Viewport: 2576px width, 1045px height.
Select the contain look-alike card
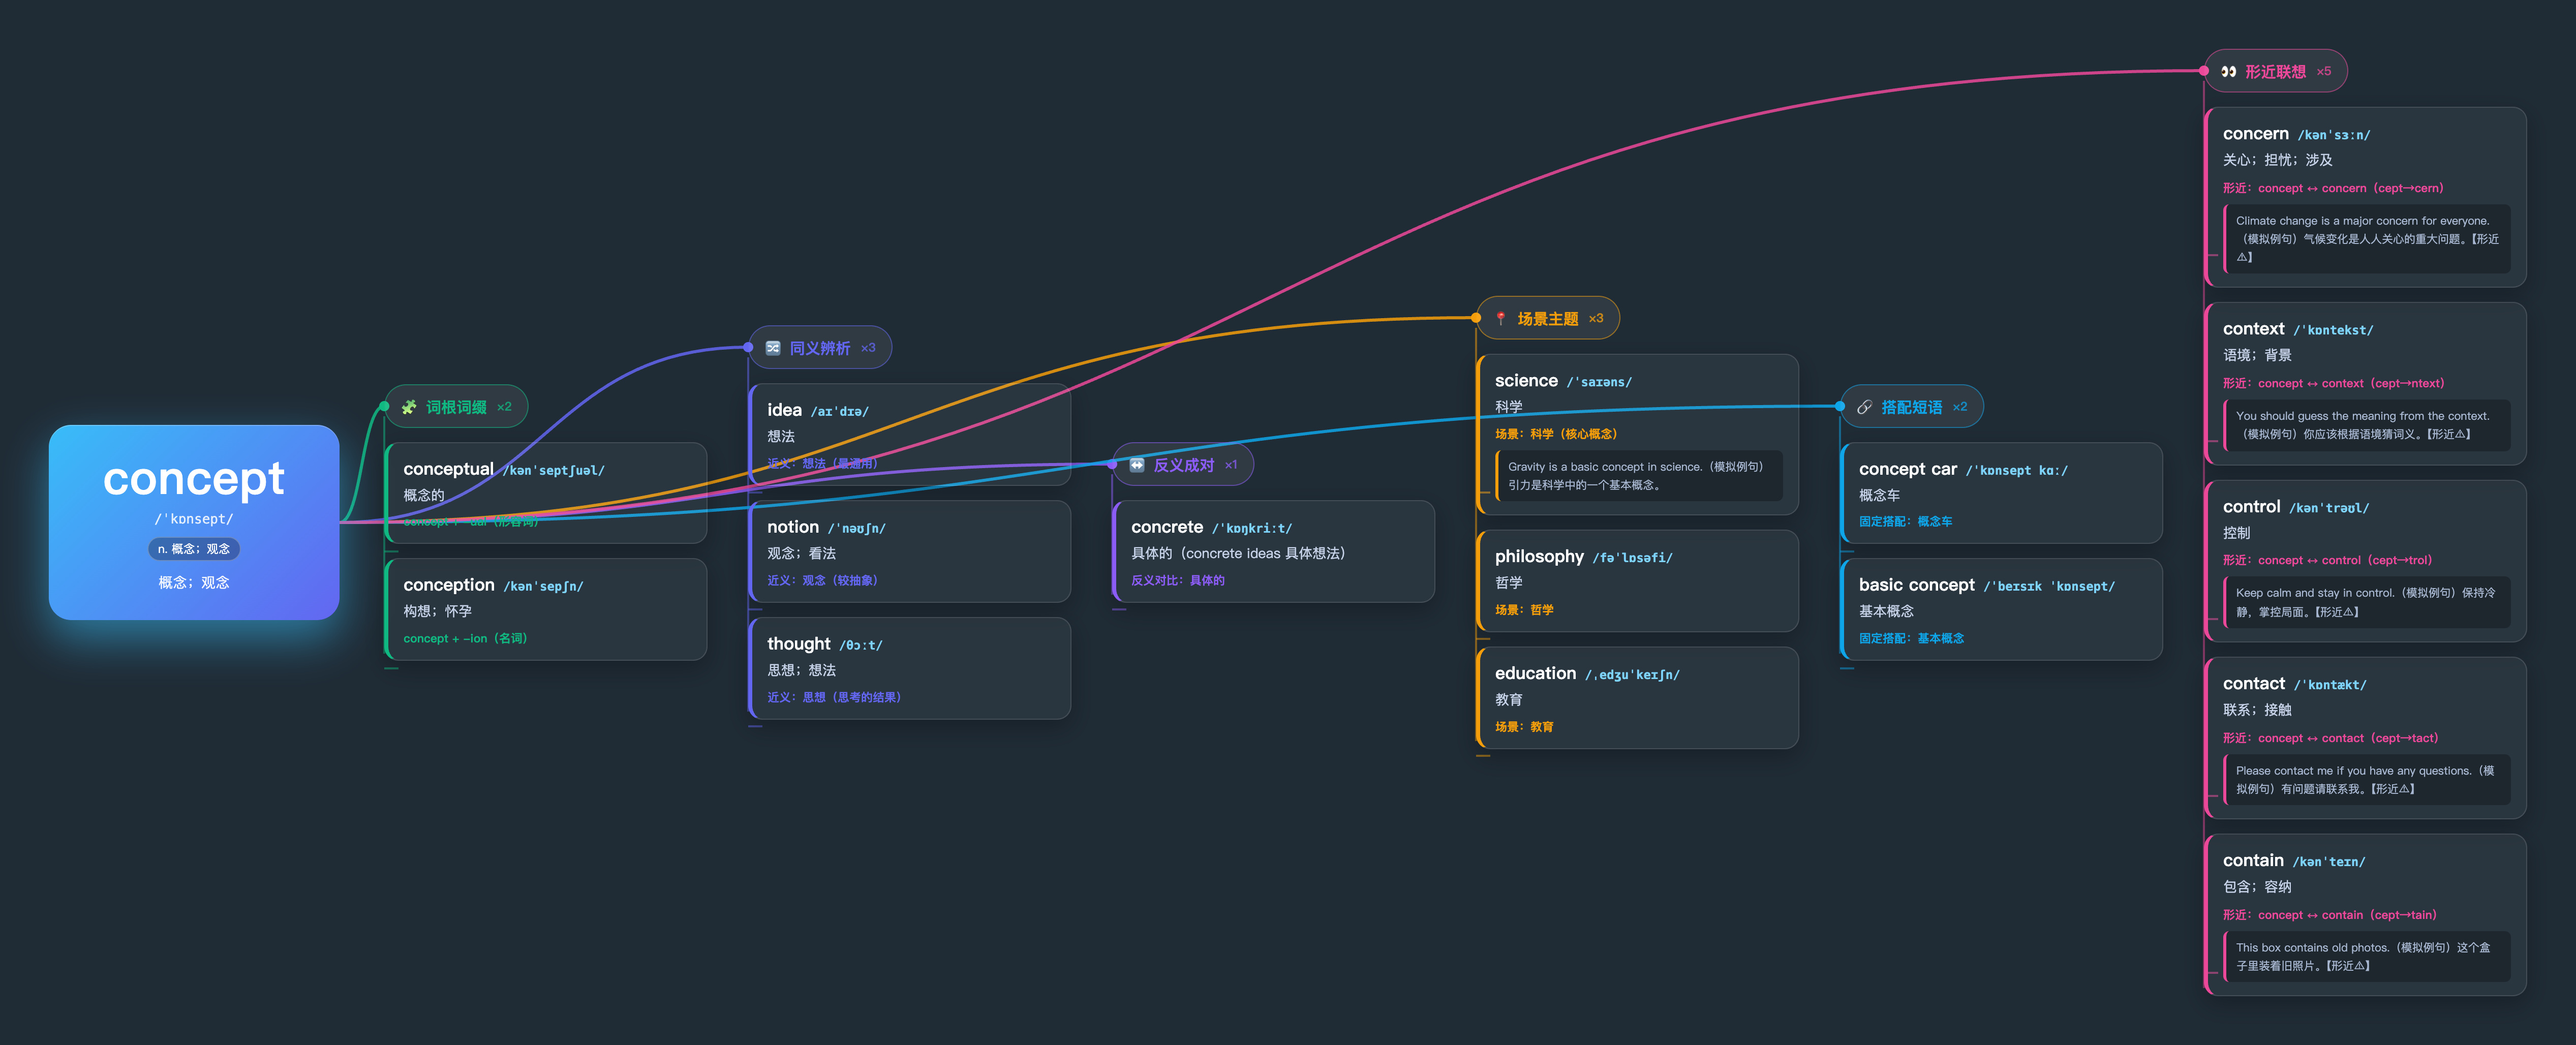tap(2366, 915)
